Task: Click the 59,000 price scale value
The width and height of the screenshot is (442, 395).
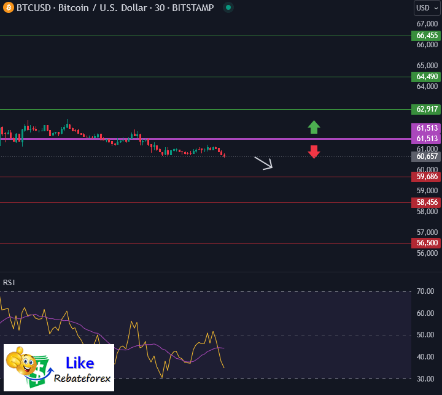Action: pyautogui.click(x=427, y=191)
